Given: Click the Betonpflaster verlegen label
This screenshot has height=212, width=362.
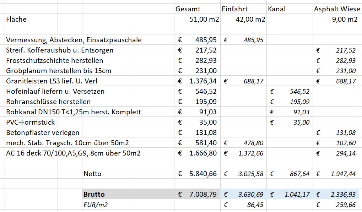Looking at the screenshot, I should (43, 132).
